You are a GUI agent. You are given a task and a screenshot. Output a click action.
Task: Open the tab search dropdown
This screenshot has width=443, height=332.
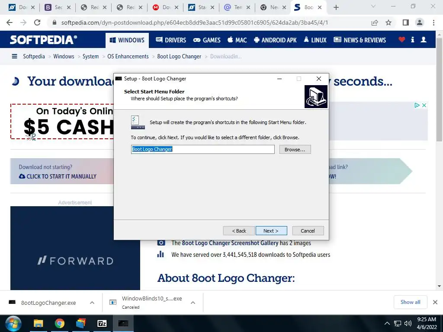coord(373,6)
